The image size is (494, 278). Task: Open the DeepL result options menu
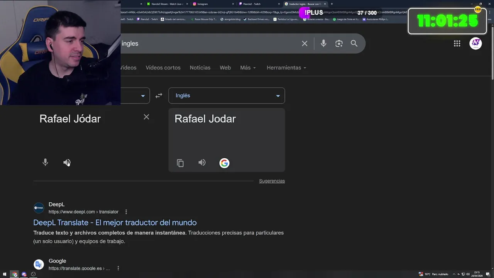tap(126, 212)
